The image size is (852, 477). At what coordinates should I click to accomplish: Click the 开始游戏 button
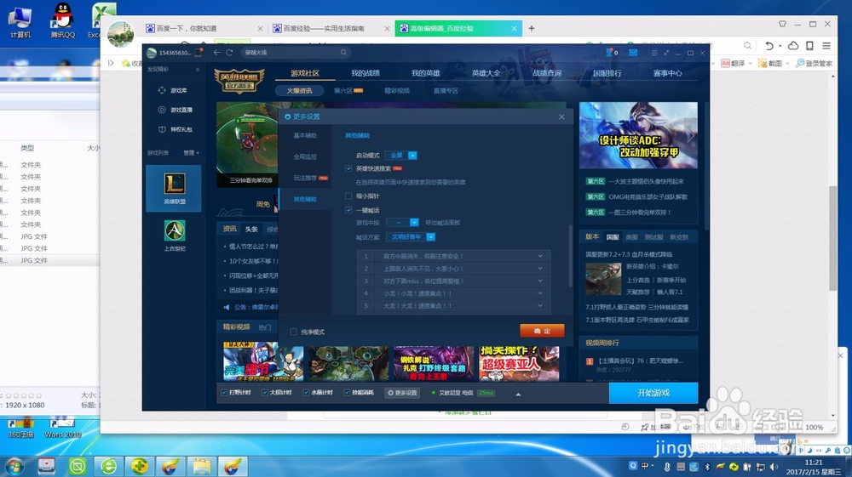(x=653, y=393)
